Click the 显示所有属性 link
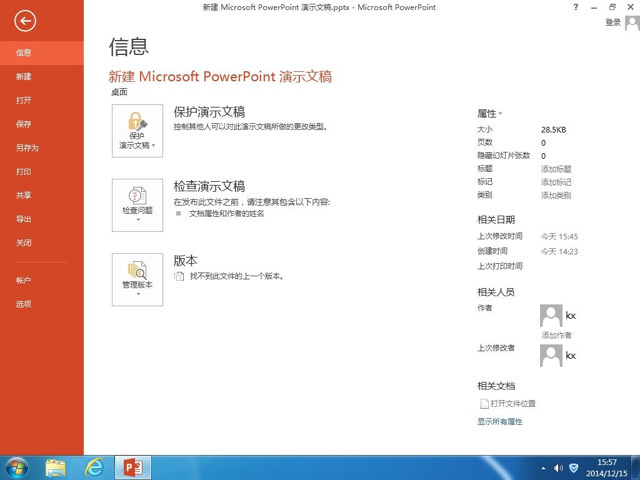 (x=500, y=422)
